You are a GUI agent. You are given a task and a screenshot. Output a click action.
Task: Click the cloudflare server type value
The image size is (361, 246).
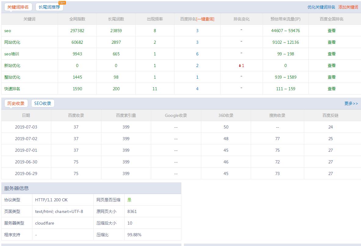tap(45, 223)
